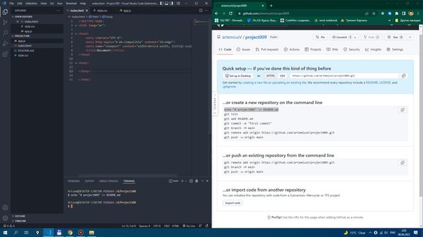
Task: Click the Chrome address bar
Action: [299, 13]
